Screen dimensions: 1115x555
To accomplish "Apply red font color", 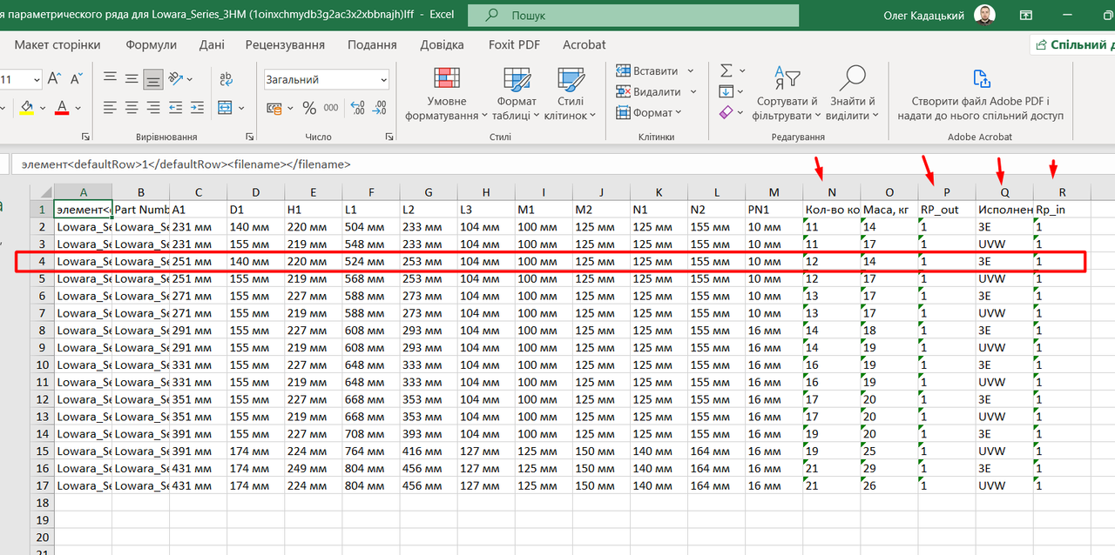I will coord(62,108).
